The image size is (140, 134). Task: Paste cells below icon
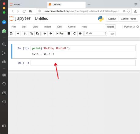click(37, 34)
